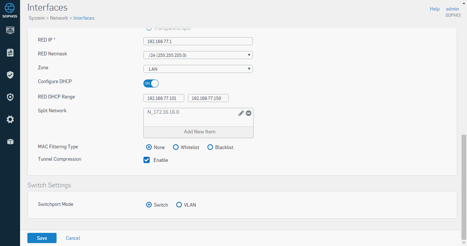Image resolution: width=467 pixels, height=246 pixels.
Task: Select None MAC filtering type
Action: [x=149, y=147]
